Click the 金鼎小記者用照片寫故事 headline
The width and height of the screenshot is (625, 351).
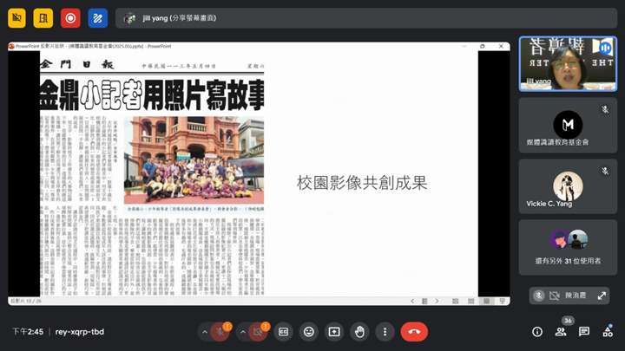click(x=152, y=94)
